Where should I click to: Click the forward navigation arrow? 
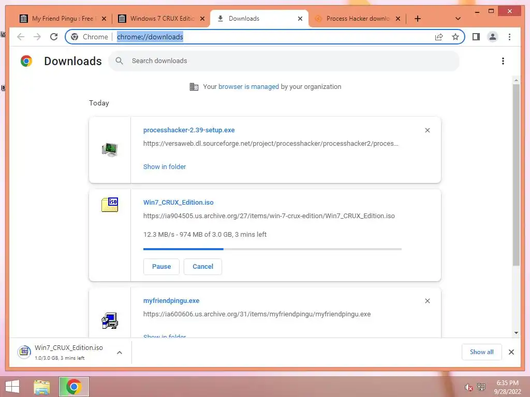pyautogui.click(x=37, y=37)
